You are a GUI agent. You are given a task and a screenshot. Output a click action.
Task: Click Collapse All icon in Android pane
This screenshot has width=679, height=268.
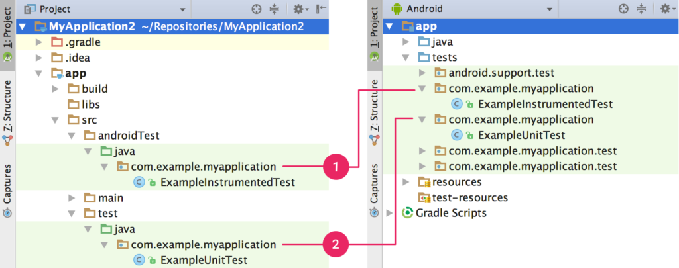[642, 9]
